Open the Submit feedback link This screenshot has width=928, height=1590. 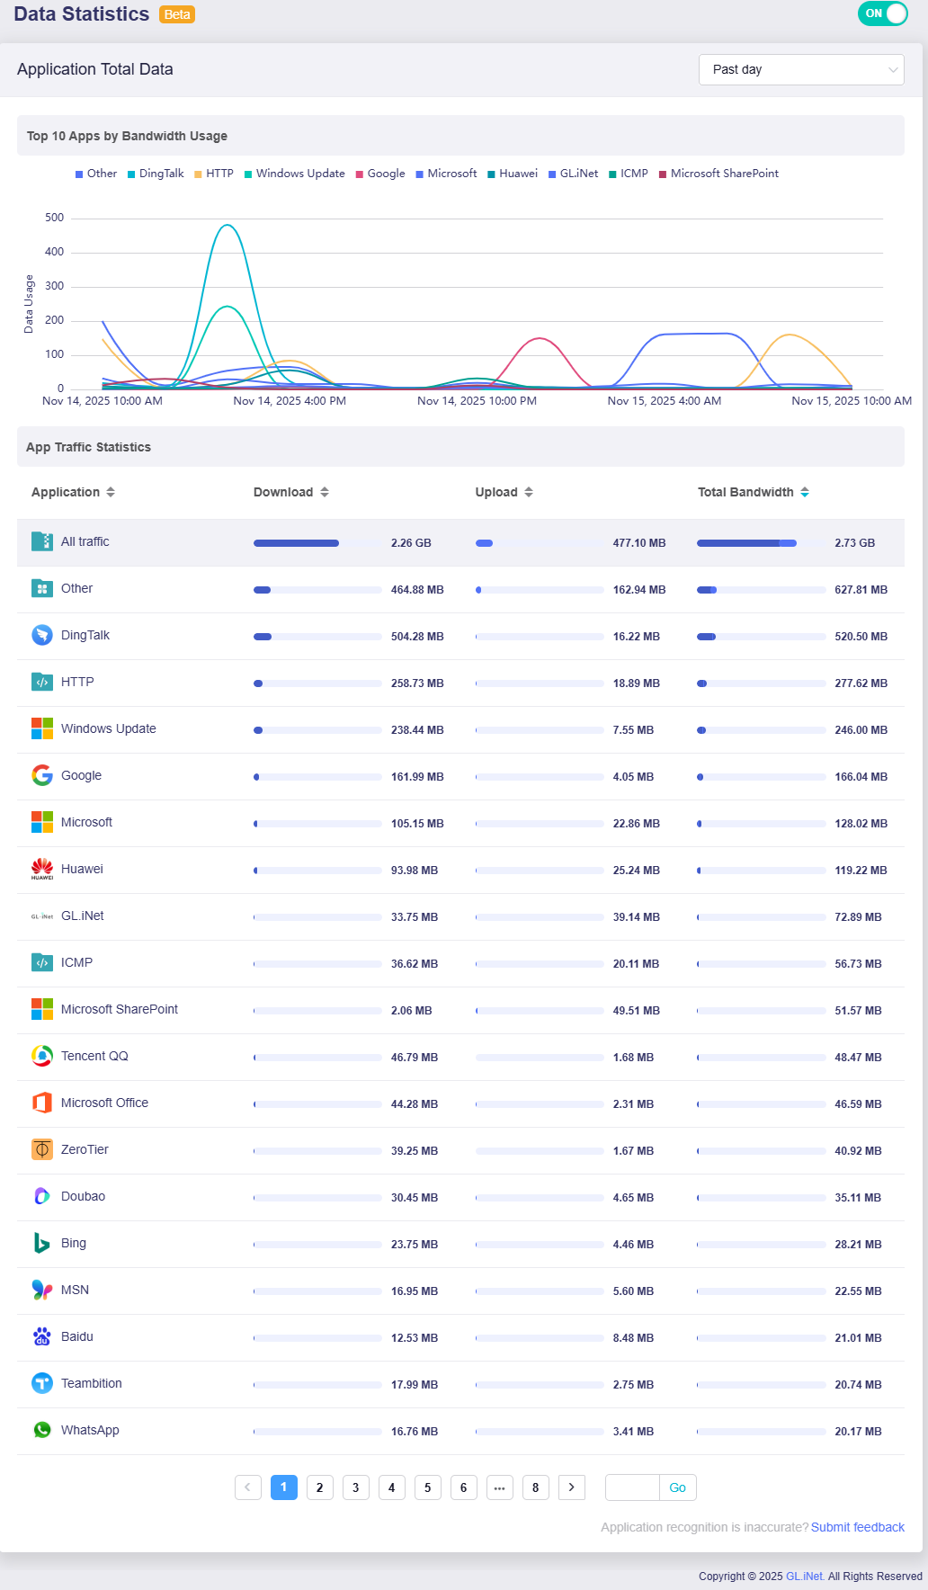858,1527
